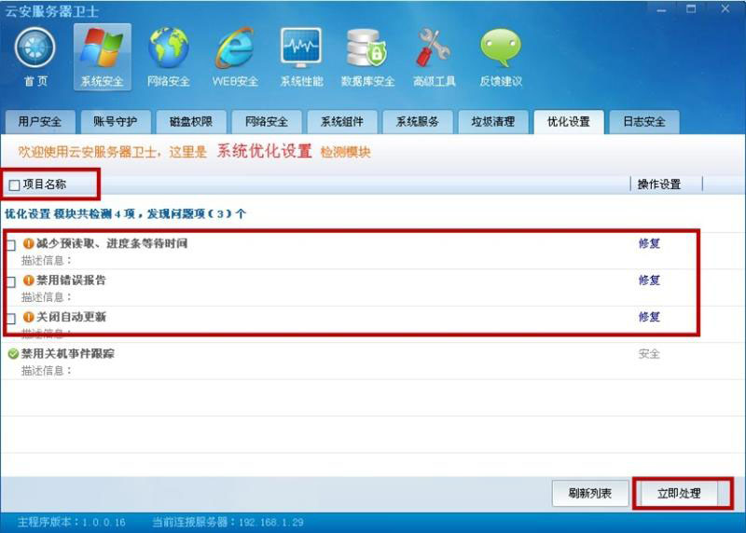Open the WEB安全 Internet Explorer icon
This screenshot has height=533, width=746.
235,48
